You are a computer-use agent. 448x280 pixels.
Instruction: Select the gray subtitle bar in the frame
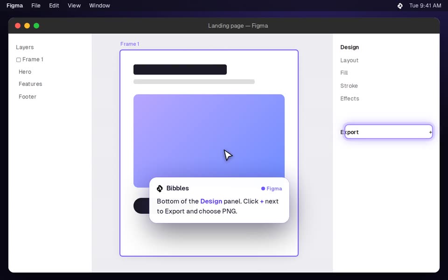pos(194,82)
